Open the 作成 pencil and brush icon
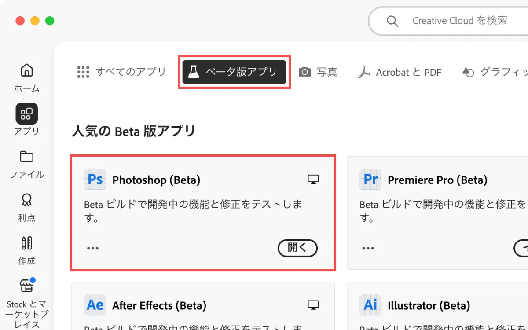 click(26, 243)
